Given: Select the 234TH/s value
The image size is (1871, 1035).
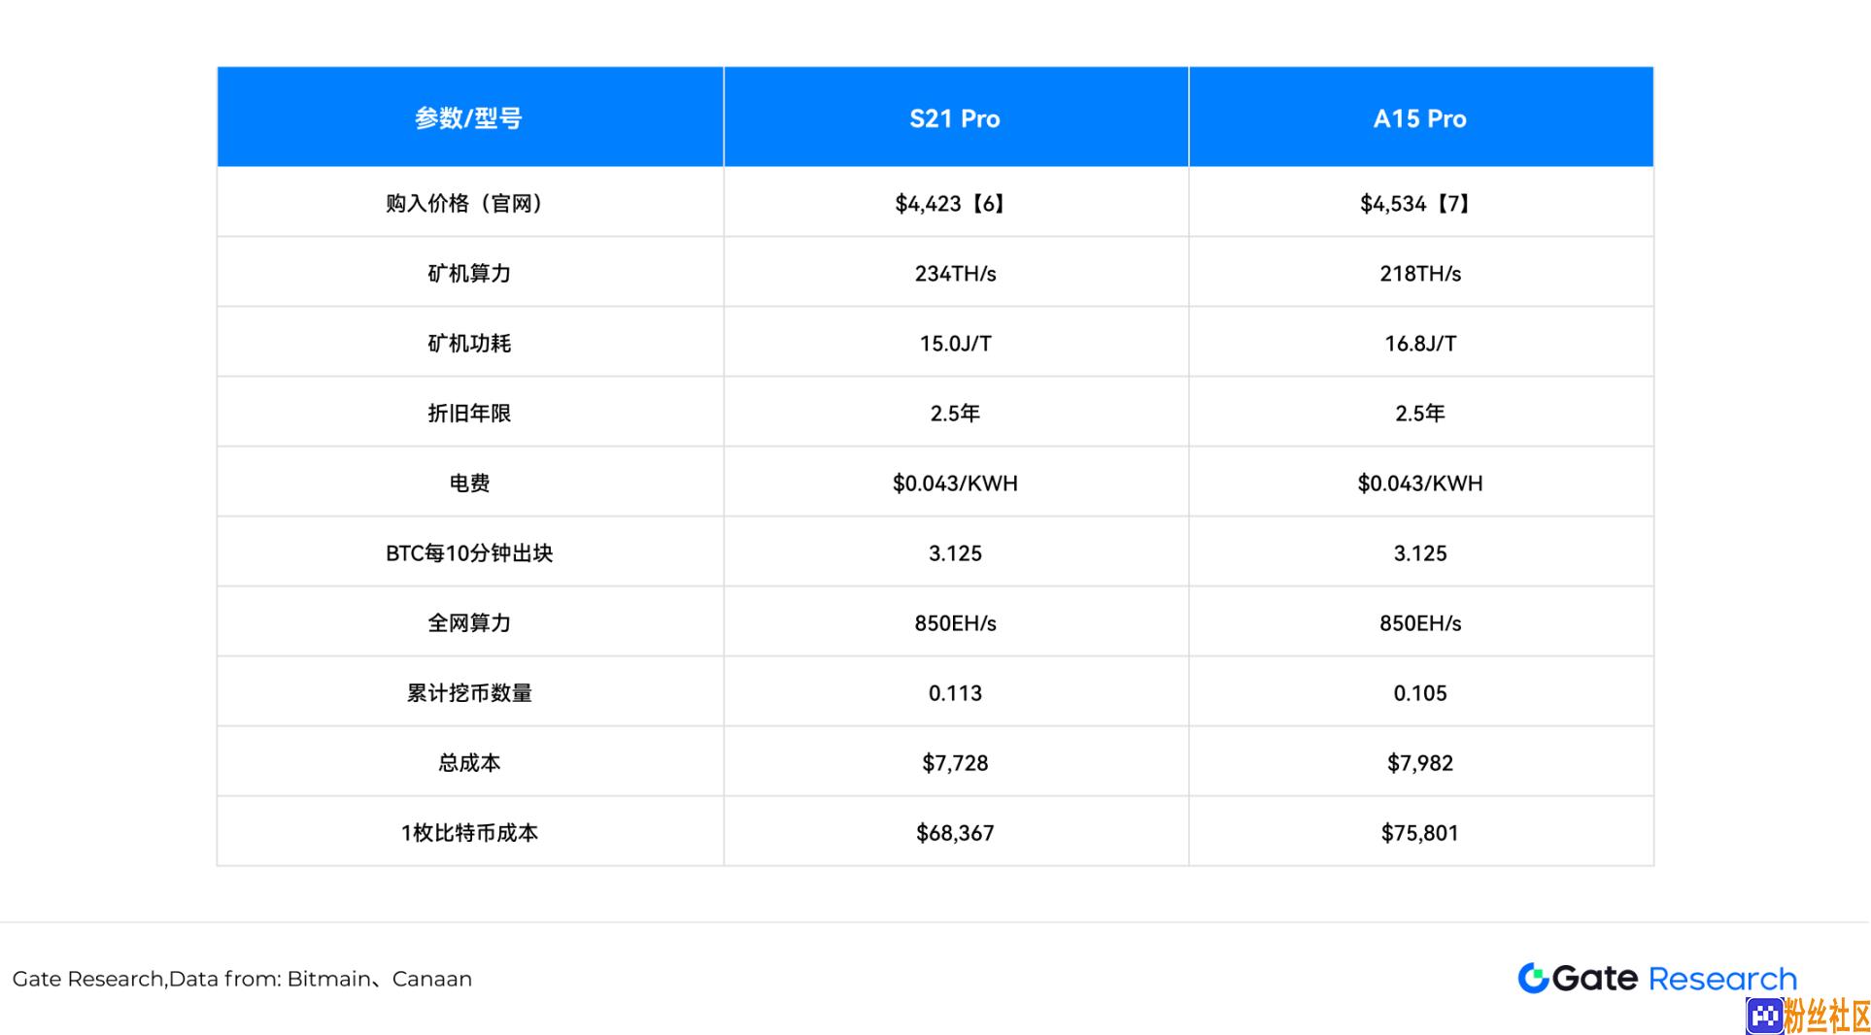Looking at the screenshot, I should pyautogui.click(x=955, y=273).
